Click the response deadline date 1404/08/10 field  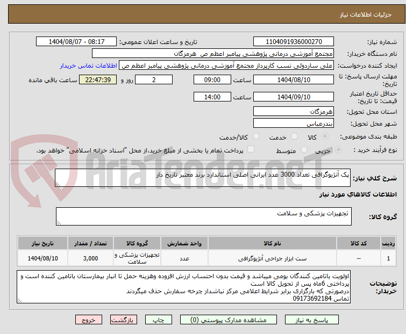coord(294,79)
